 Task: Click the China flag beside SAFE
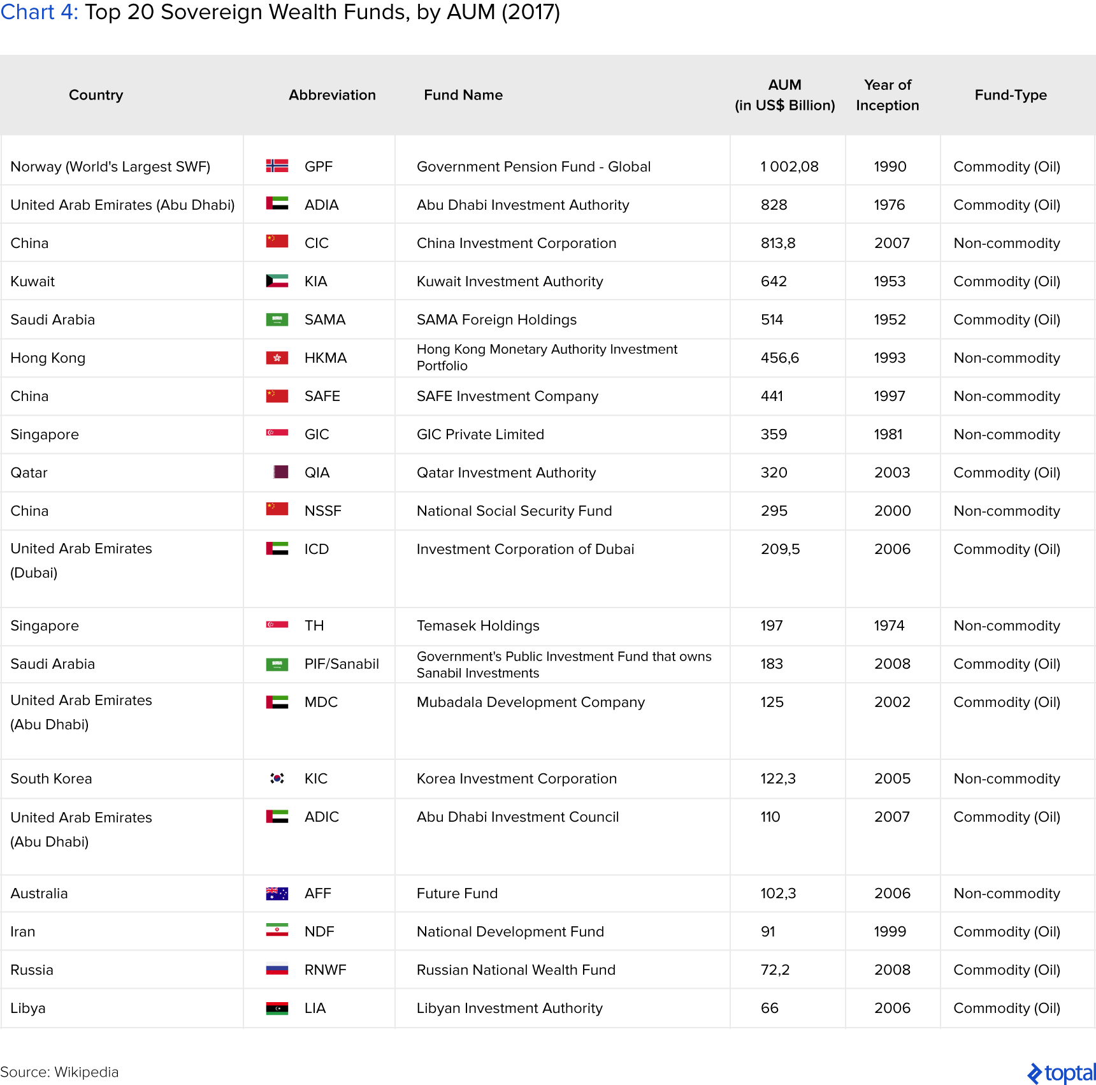[277, 395]
